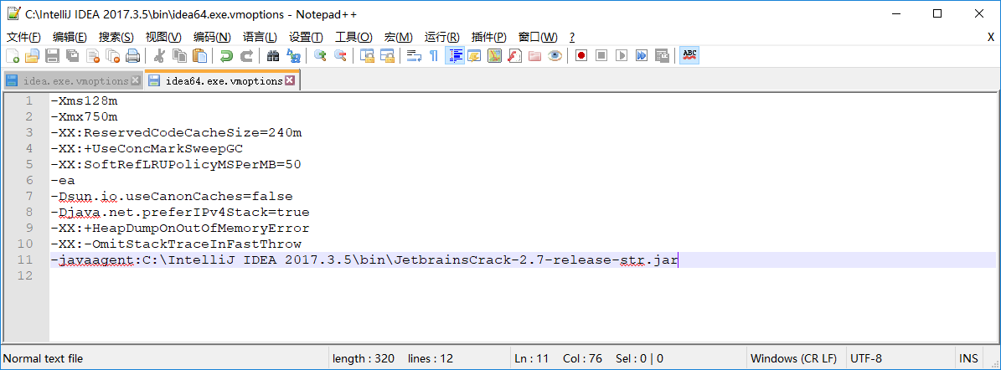Click the X at menu bar right end
This screenshot has width=1001, height=370.
pyautogui.click(x=991, y=37)
